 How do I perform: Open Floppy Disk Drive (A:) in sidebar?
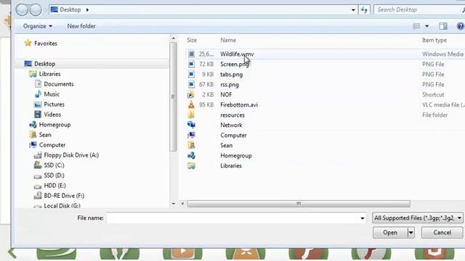pos(66,155)
